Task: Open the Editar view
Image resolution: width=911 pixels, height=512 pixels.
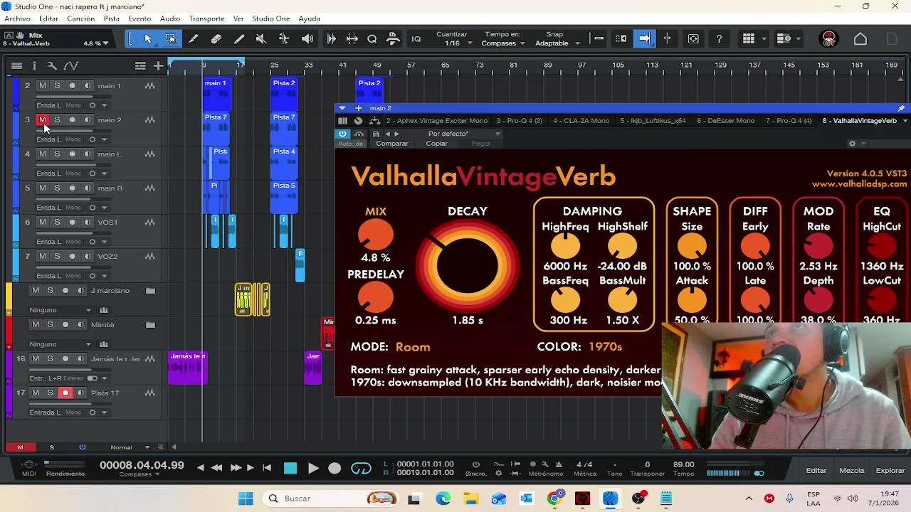Action: click(x=816, y=470)
